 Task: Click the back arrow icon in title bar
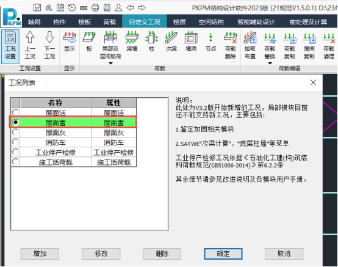[x=130, y=8]
